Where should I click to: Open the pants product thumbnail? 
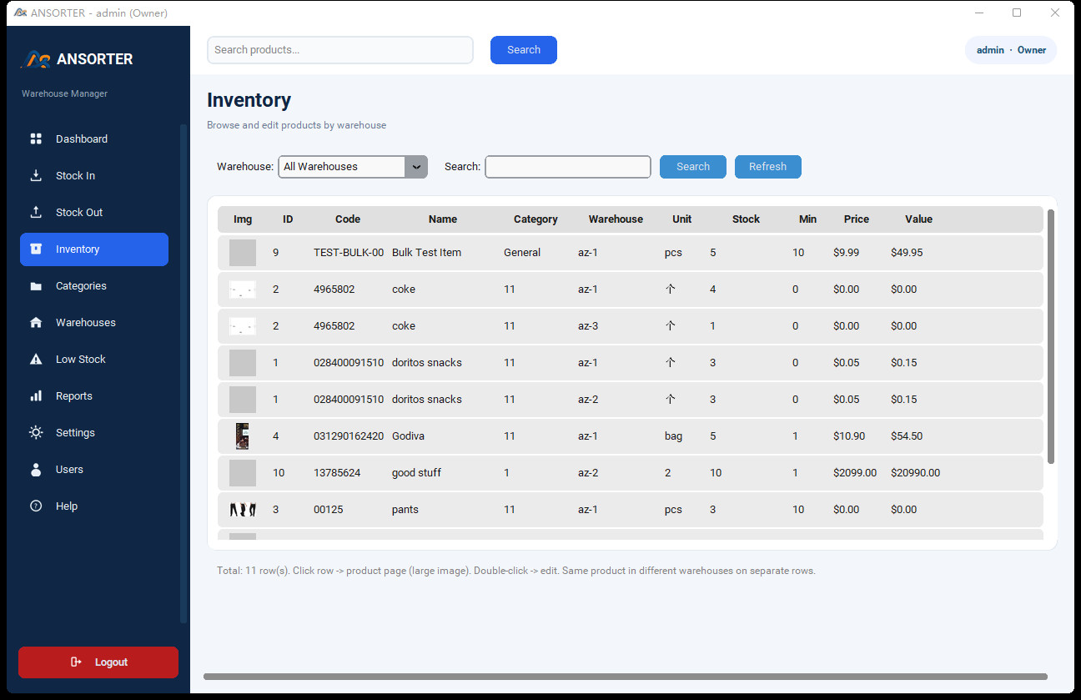[243, 509]
